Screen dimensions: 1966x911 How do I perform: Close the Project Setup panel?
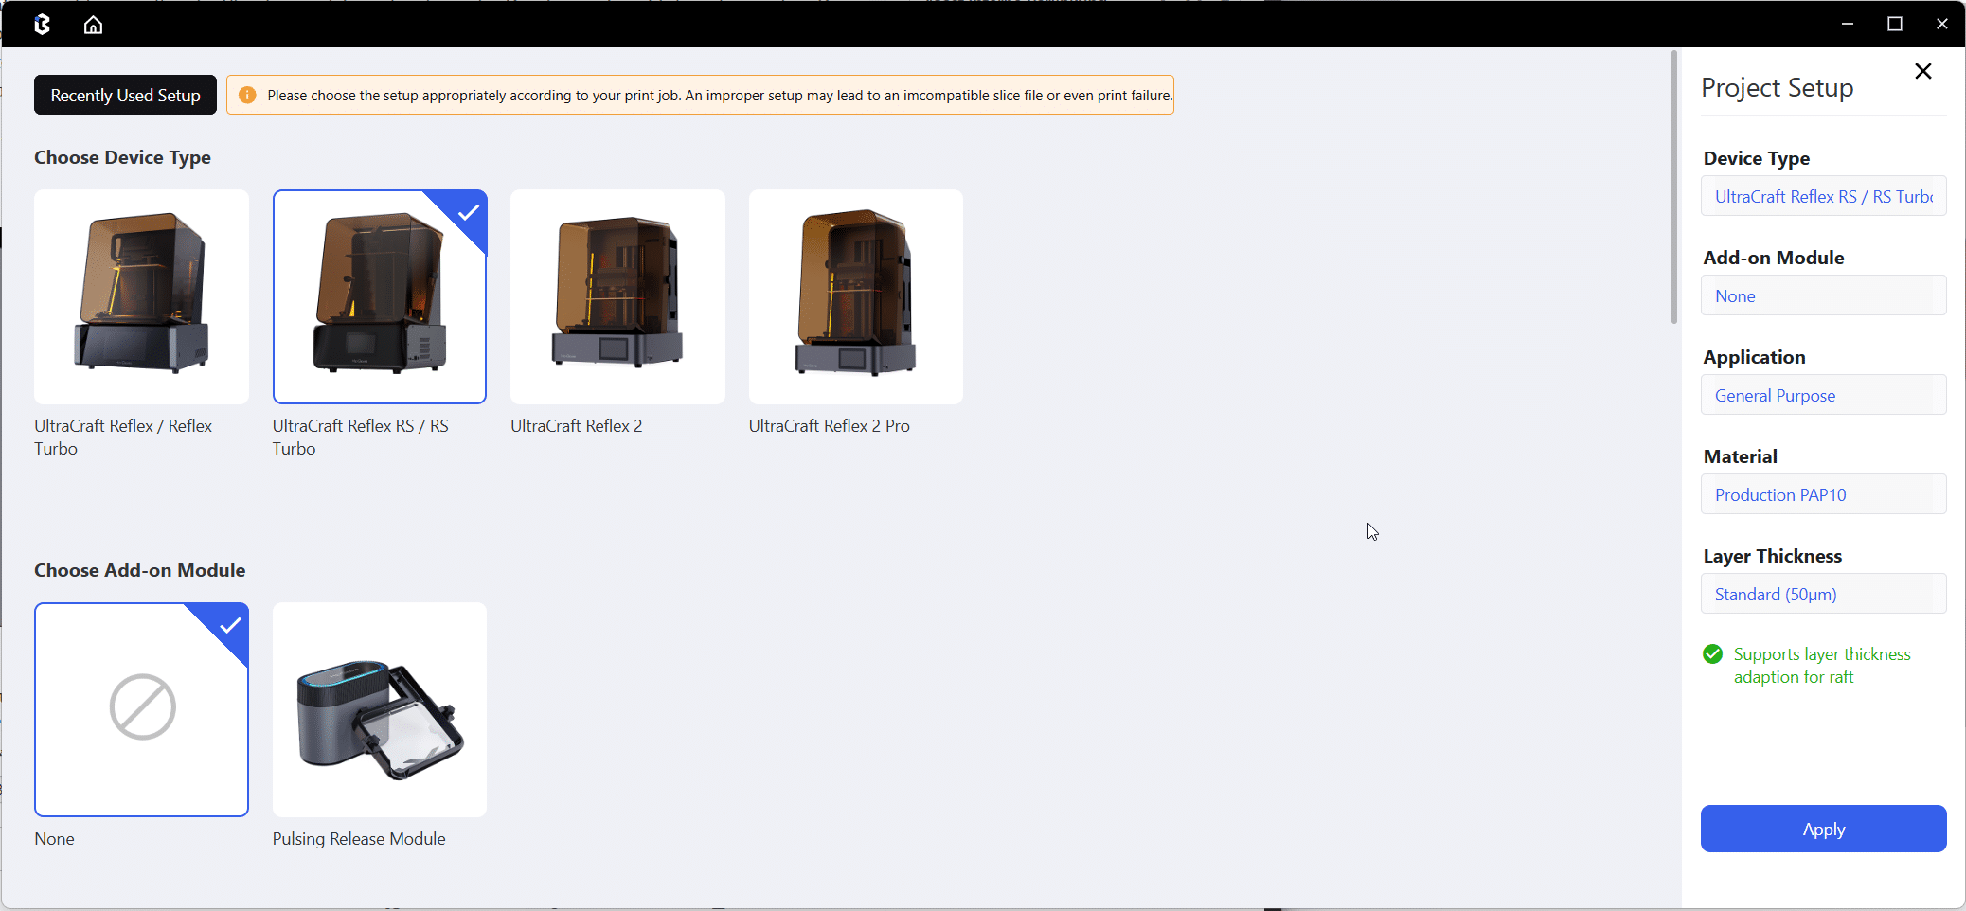pos(1922,72)
